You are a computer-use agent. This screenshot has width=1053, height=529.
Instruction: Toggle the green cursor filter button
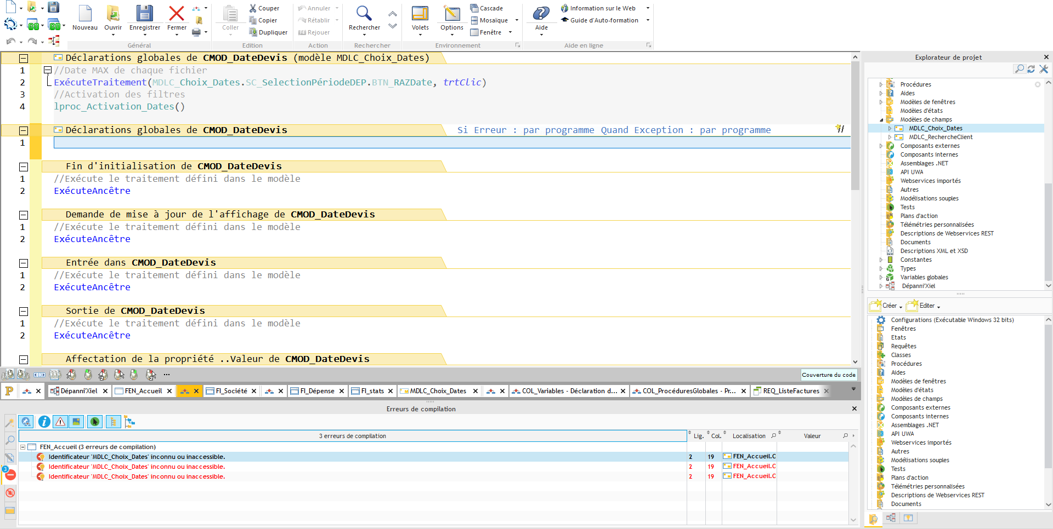pyautogui.click(x=95, y=422)
